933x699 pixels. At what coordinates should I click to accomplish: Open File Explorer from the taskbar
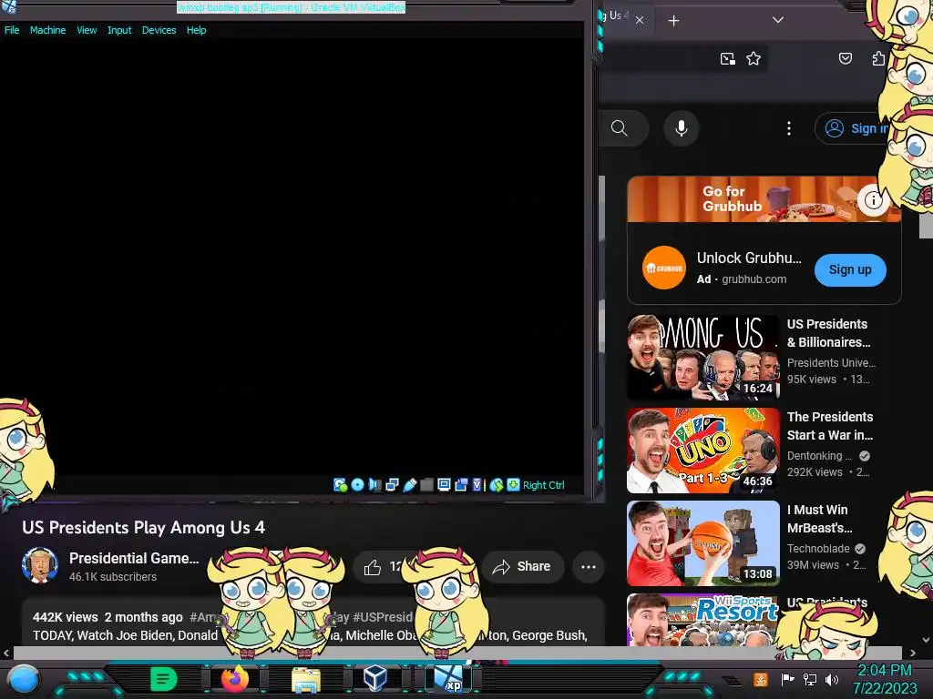click(x=306, y=679)
